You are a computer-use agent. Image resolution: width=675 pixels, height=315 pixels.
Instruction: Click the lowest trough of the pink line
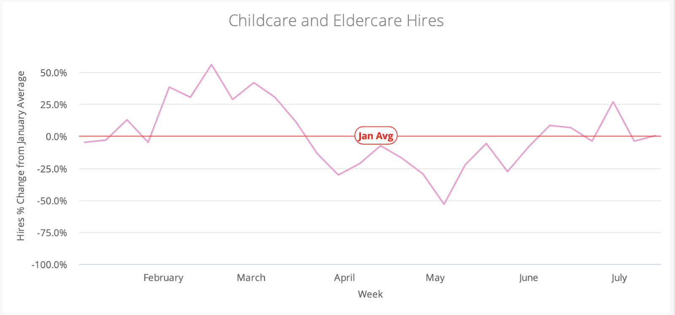pyautogui.click(x=444, y=204)
